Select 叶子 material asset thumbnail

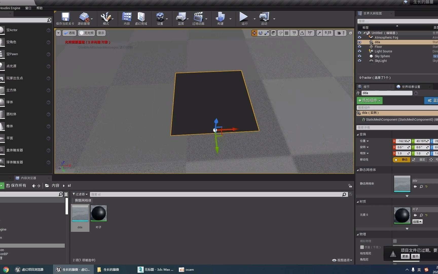[99, 213]
